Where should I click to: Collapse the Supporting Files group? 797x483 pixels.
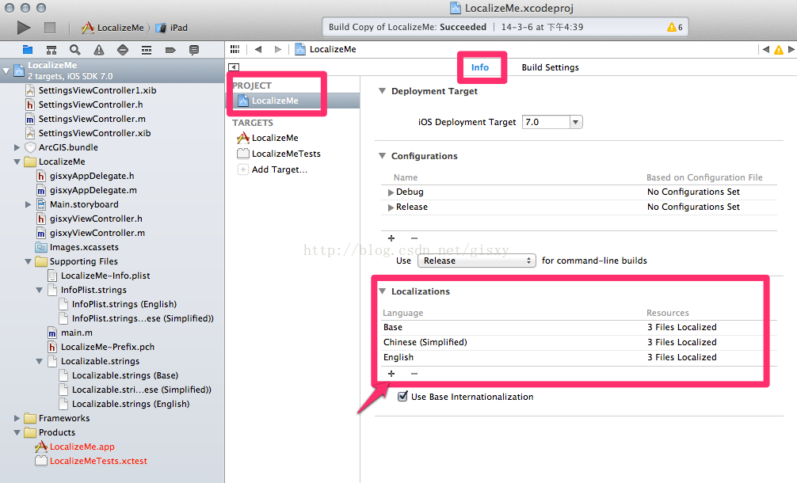click(x=28, y=261)
